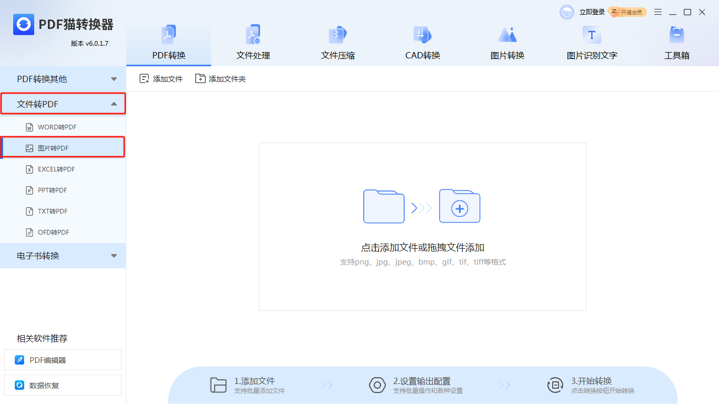Click the 电子书转换 section header
Screen dimensions: 719x404
click(x=63, y=256)
